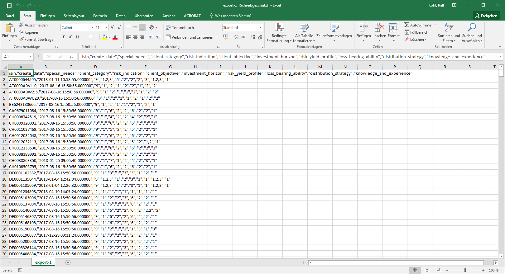The width and height of the screenshot is (505, 274).
Task: Click the AutoSumme sigma icon
Action: 407,25
